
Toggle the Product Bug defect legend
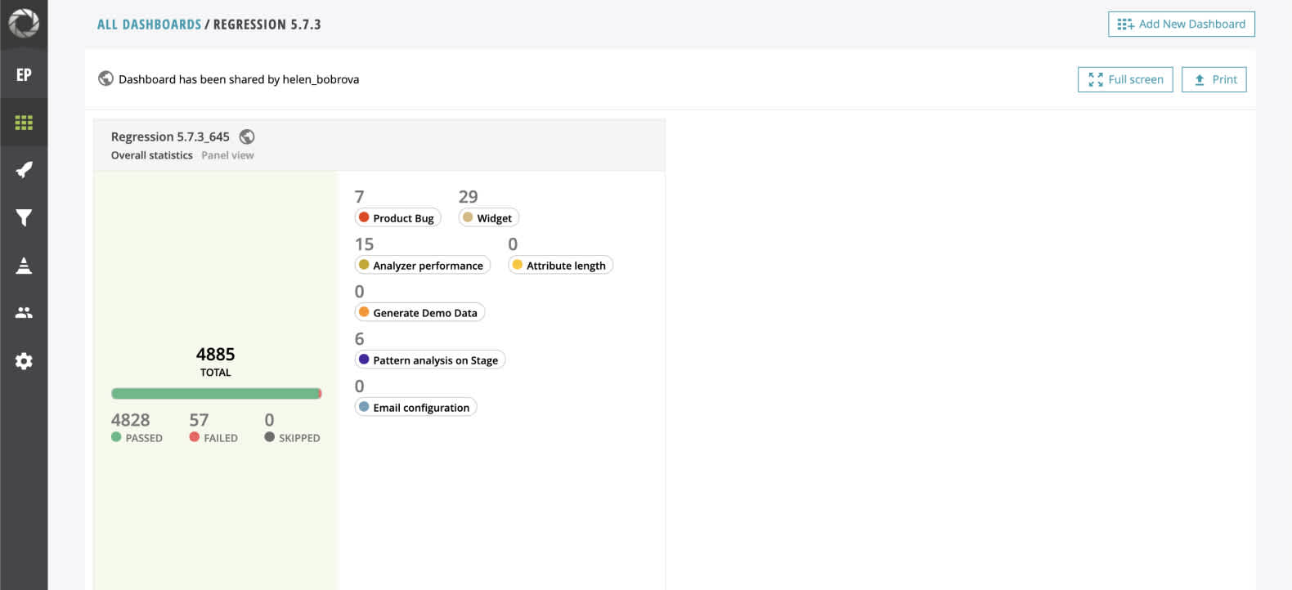click(397, 217)
